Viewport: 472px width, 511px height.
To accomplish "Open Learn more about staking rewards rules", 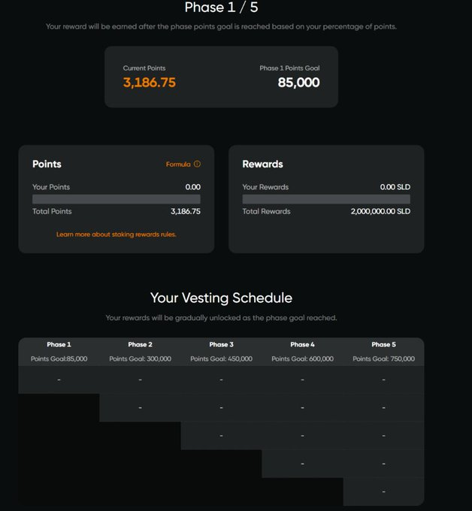I will 116,234.
